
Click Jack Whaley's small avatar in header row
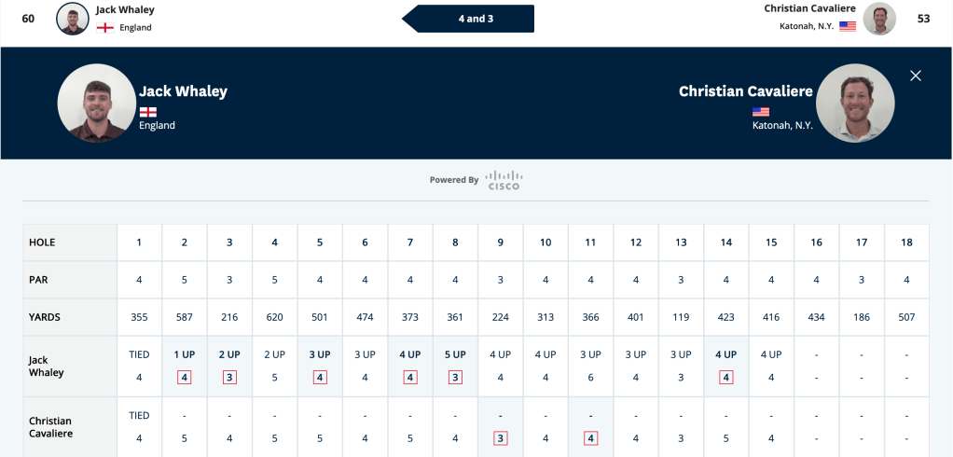(x=73, y=19)
